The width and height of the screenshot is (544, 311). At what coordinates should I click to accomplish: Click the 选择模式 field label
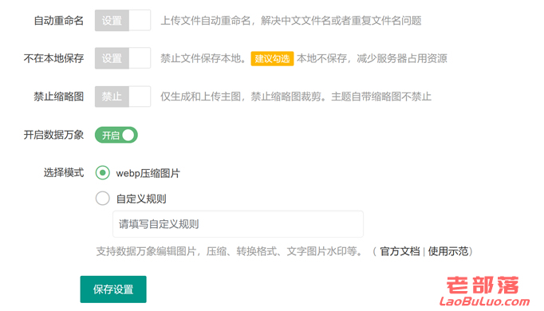click(64, 172)
